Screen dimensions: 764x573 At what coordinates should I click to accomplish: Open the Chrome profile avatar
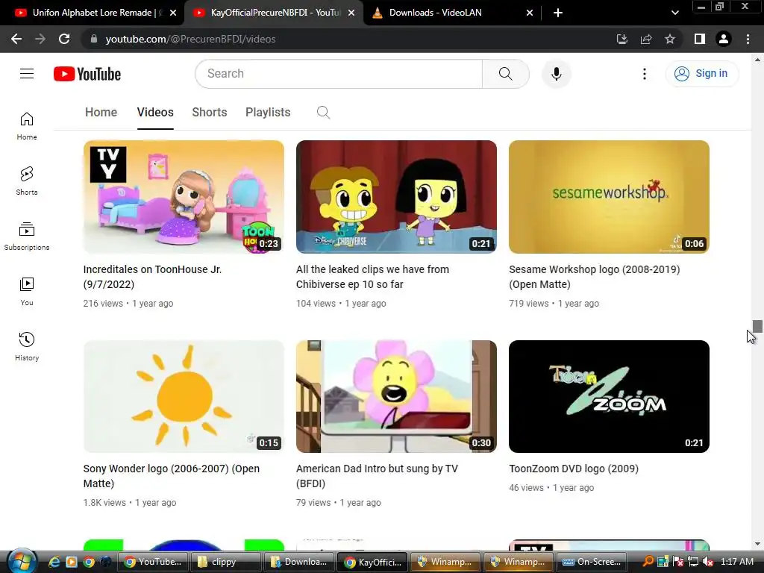pyautogui.click(x=724, y=39)
